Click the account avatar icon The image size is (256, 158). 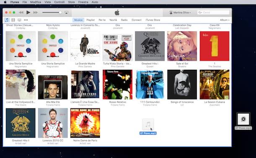pos(171,13)
